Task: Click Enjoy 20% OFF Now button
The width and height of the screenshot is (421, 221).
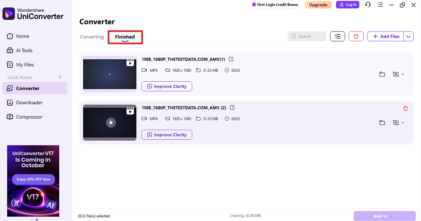Action: [33, 179]
